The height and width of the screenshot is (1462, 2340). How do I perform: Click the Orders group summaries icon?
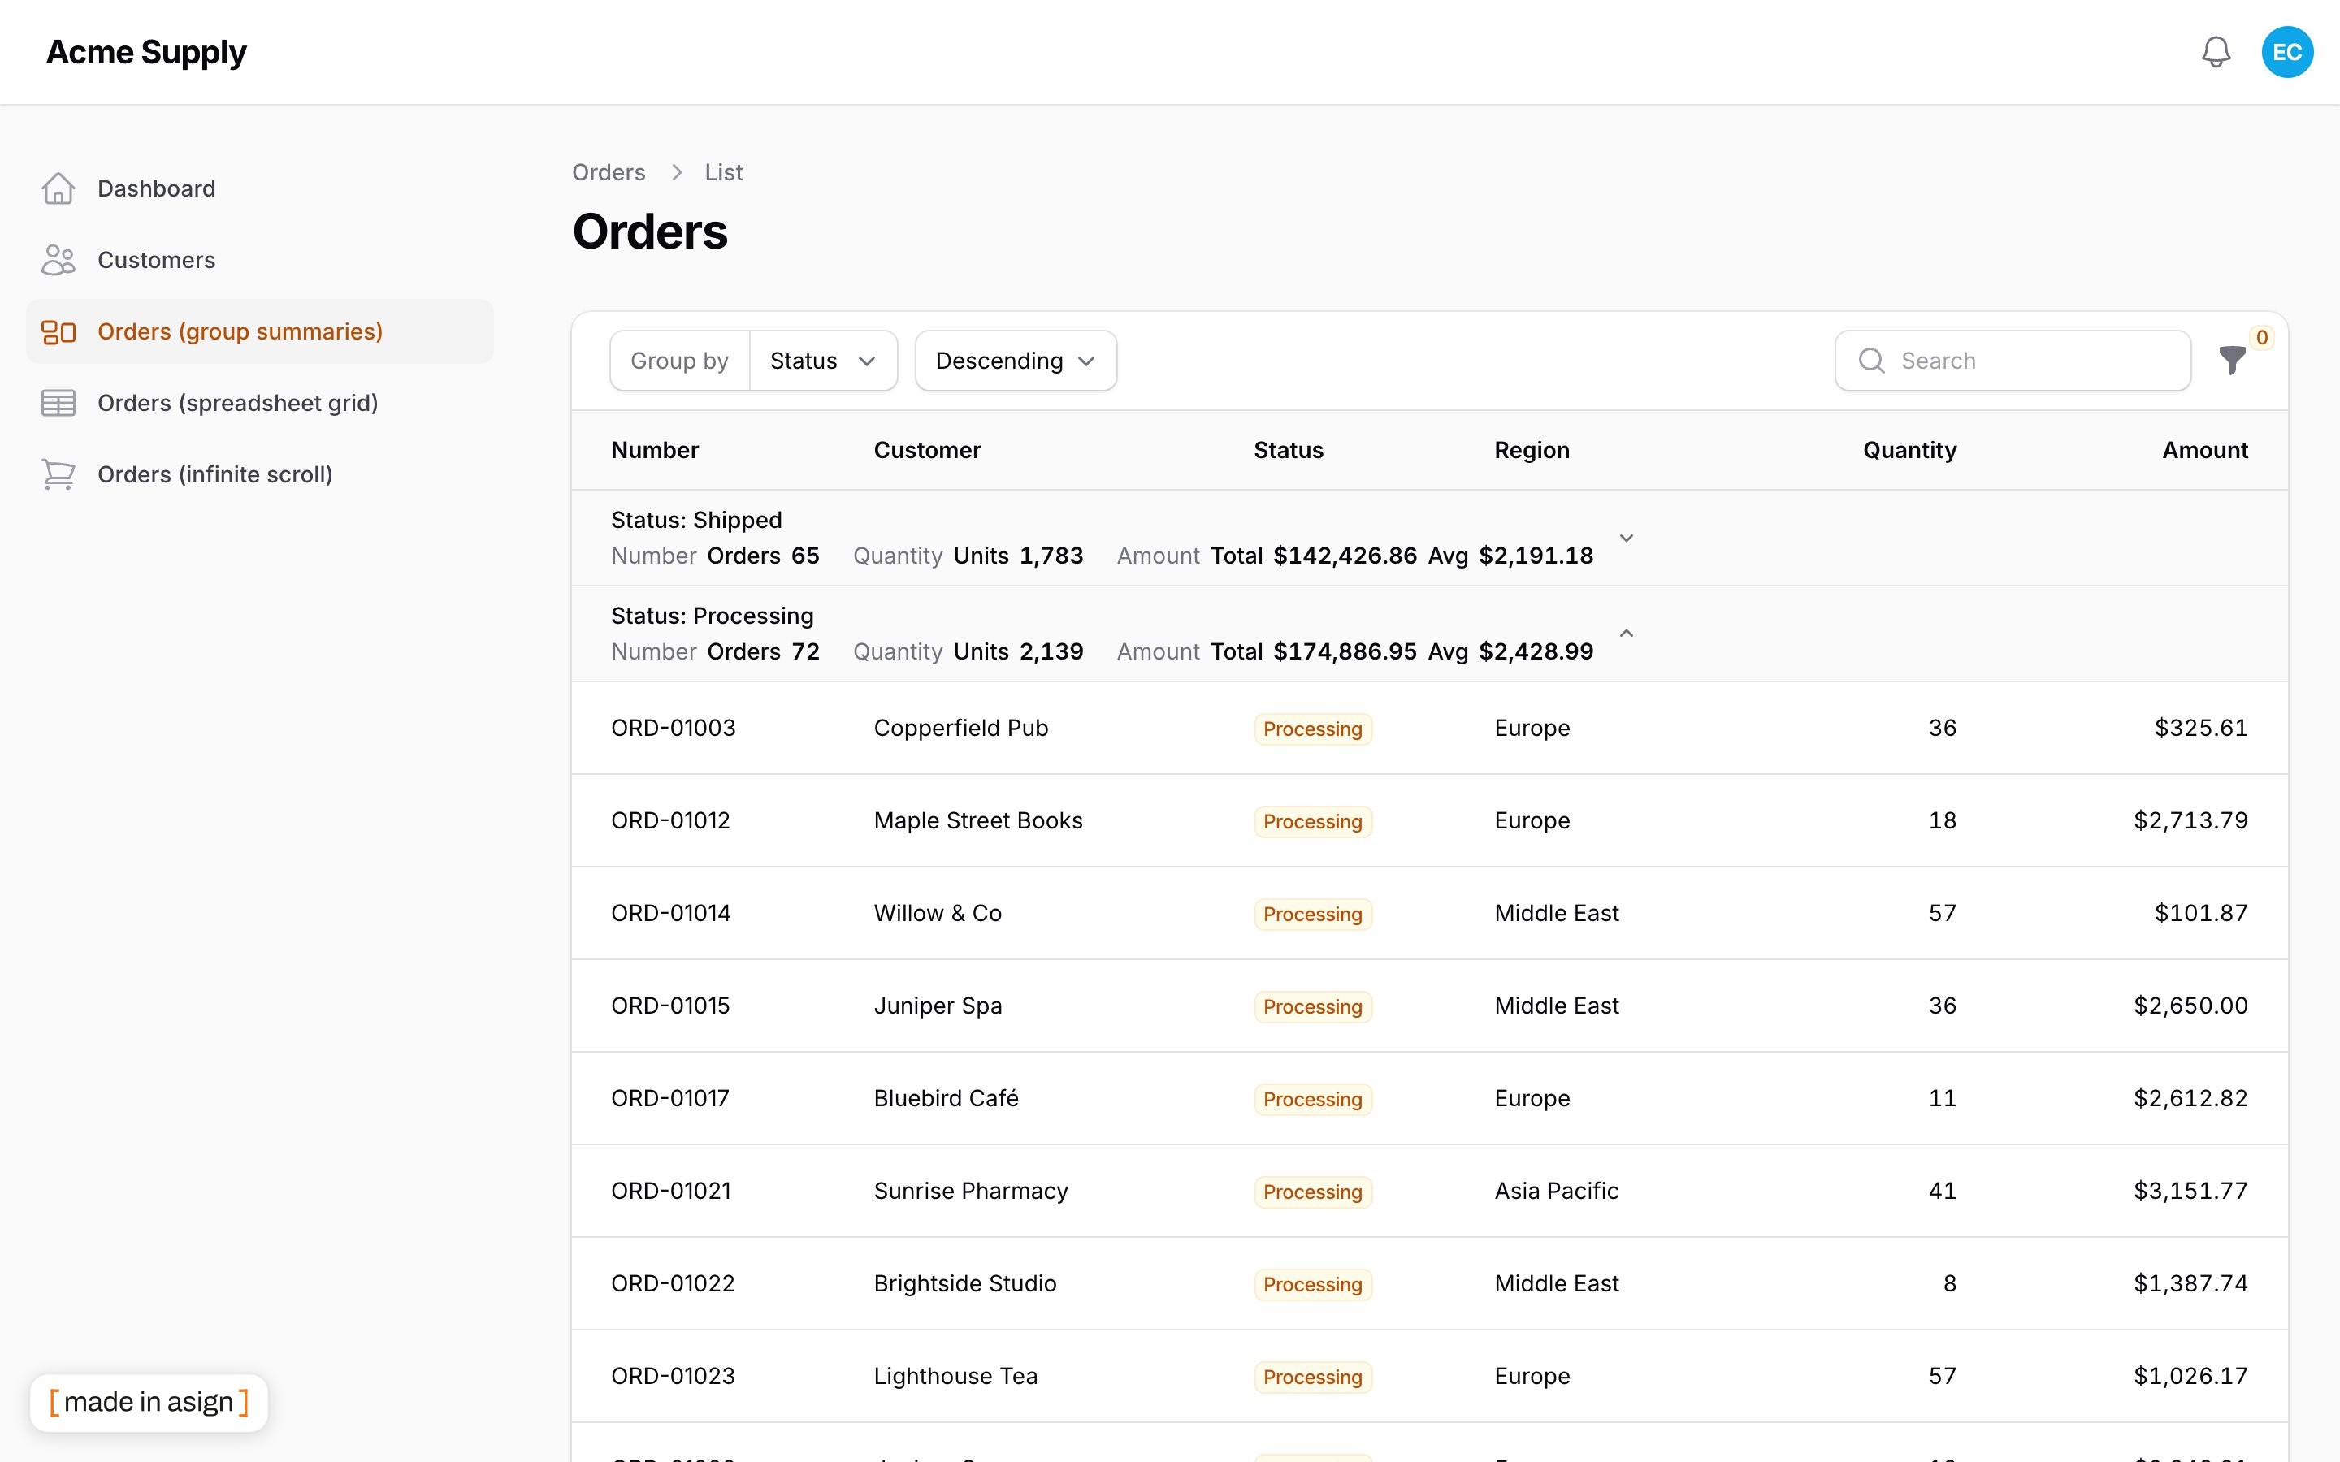[58, 331]
